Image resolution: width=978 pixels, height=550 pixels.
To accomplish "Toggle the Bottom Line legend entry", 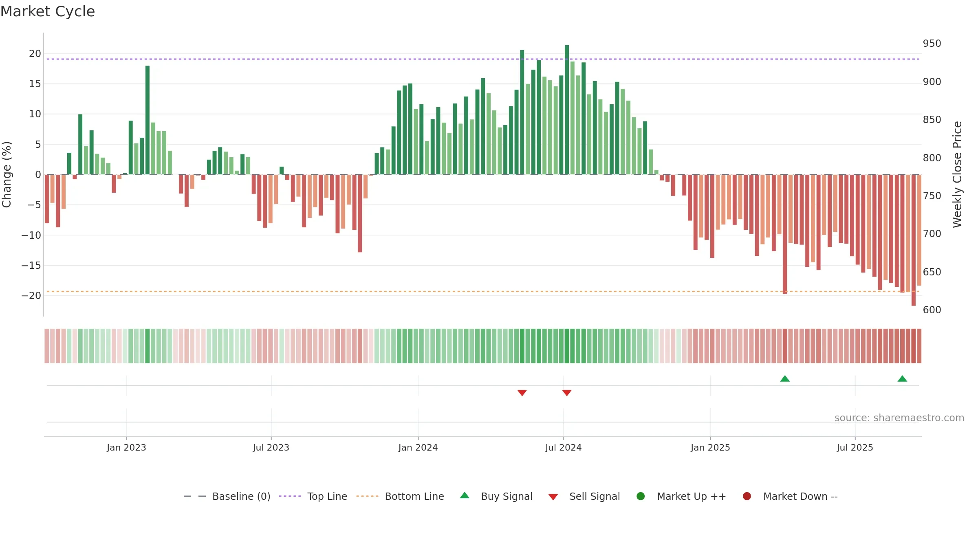I will click(x=400, y=496).
